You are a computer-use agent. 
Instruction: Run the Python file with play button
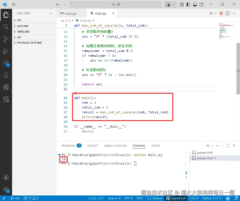[211, 13]
